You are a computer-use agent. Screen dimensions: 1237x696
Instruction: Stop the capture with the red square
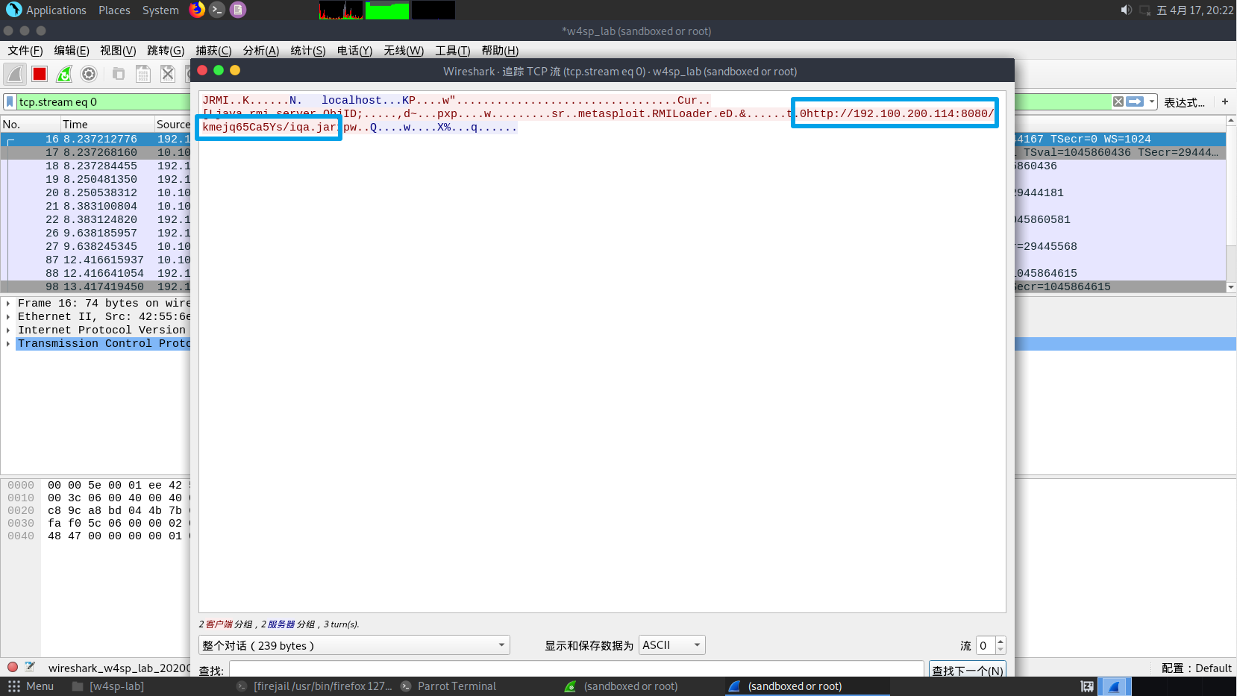[40, 74]
